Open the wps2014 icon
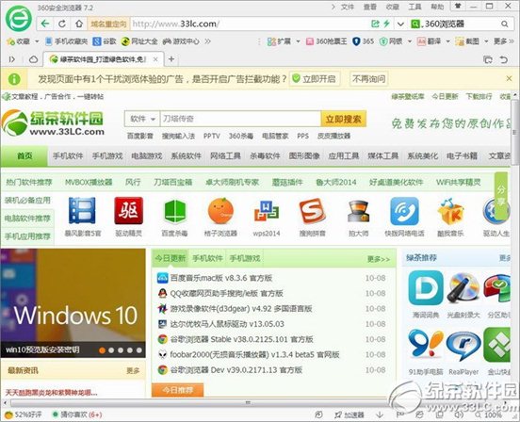520x422 pixels. 267,211
